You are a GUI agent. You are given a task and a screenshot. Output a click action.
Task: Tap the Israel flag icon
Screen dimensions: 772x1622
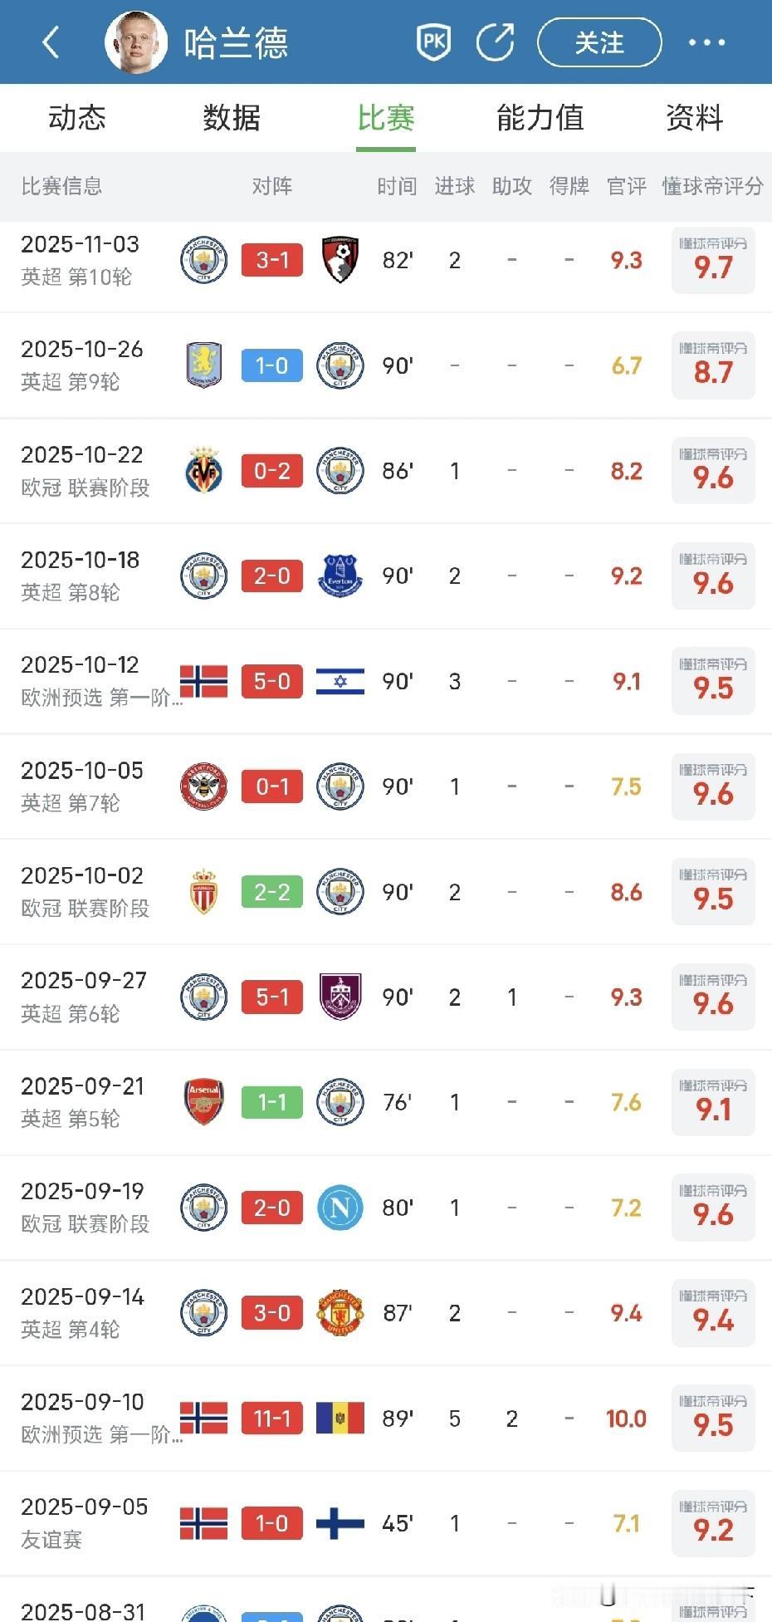pos(340,682)
